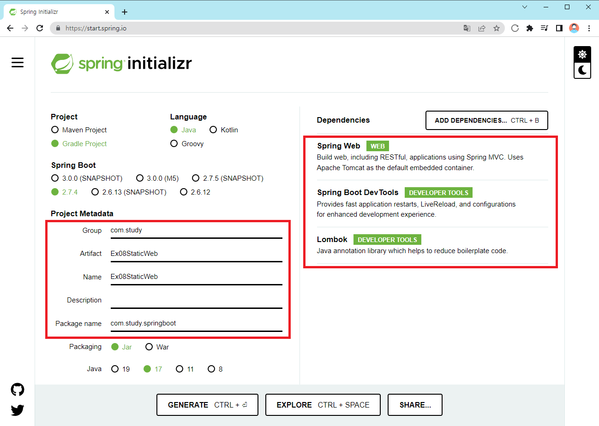Image resolution: width=599 pixels, height=426 pixels.
Task: Click the WEB category tag
Action: (377, 146)
